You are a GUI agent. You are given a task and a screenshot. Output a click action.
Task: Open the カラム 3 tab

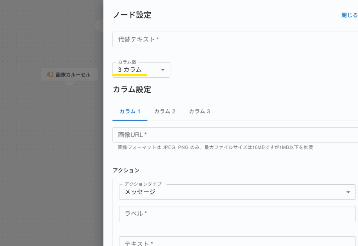[x=199, y=112]
